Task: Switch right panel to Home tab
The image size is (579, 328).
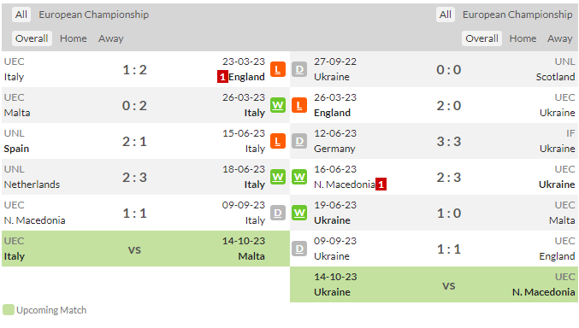Action: [x=523, y=38]
